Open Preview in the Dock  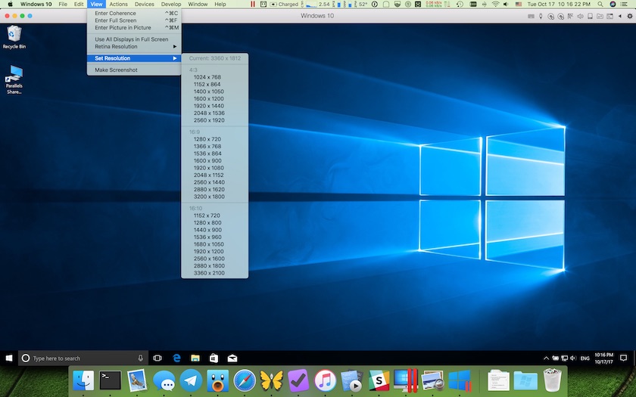tap(432, 380)
